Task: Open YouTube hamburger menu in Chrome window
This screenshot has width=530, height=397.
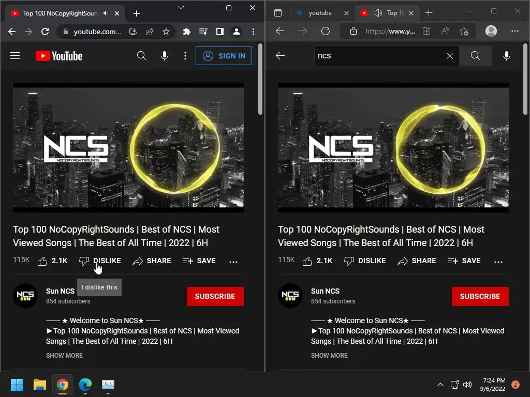Action: (x=15, y=56)
